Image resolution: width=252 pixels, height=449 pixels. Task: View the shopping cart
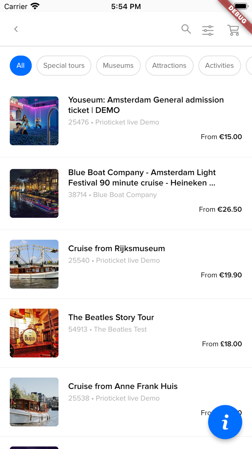pos(233,30)
